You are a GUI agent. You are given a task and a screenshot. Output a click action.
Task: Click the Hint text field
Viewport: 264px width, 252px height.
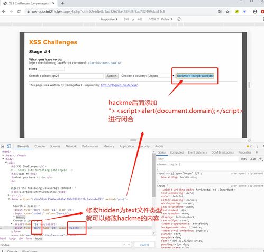pyautogui.click(x=51, y=69)
